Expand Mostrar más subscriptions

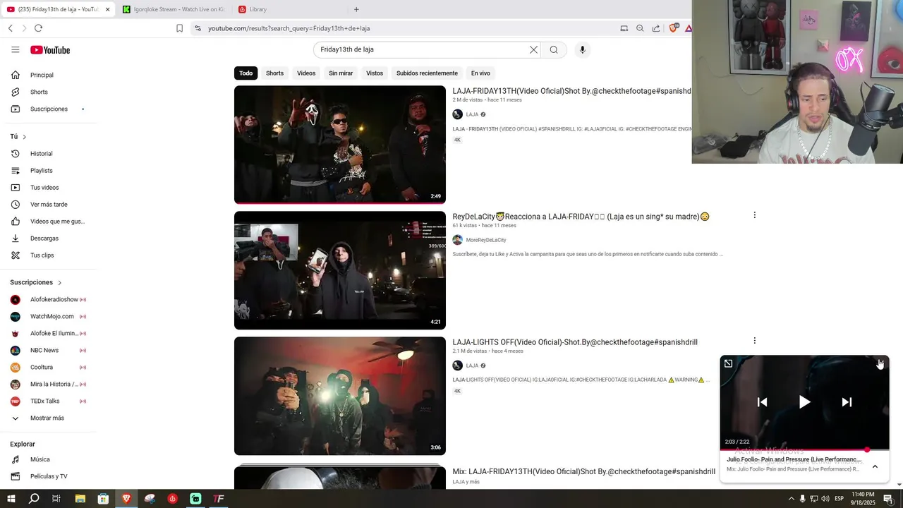pyautogui.click(x=47, y=418)
